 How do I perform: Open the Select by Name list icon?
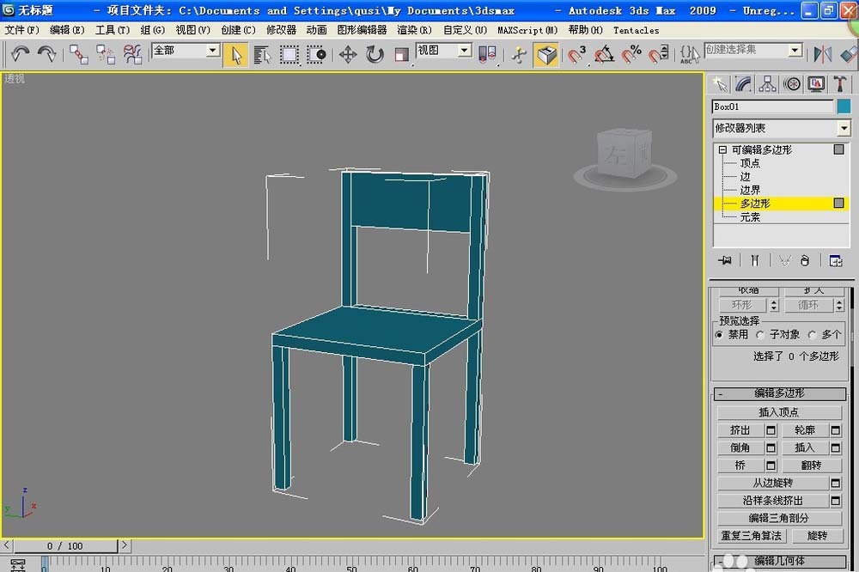click(262, 55)
